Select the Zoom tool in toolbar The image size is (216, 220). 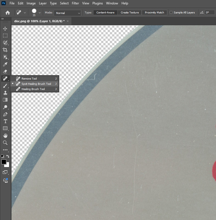point(5,143)
